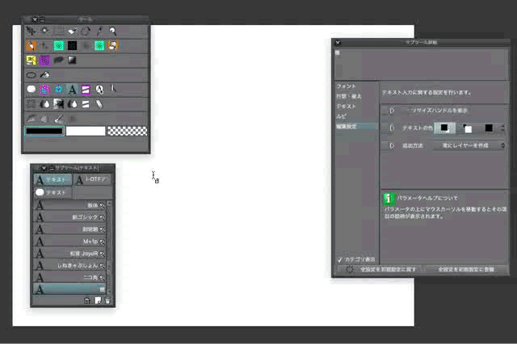Delete sub tool with trash icon
Image resolution: width=517 pixels, height=344 pixels.
click(107, 300)
